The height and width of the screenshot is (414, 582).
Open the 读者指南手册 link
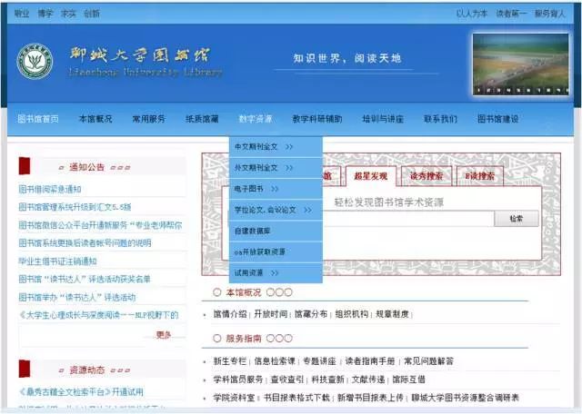click(x=370, y=361)
